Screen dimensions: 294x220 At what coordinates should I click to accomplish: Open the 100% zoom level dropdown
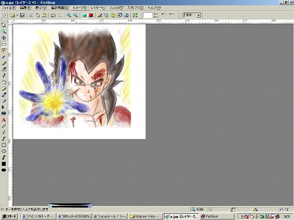pos(198,15)
